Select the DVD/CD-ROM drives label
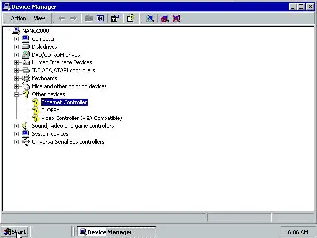 (x=56, y=55)
